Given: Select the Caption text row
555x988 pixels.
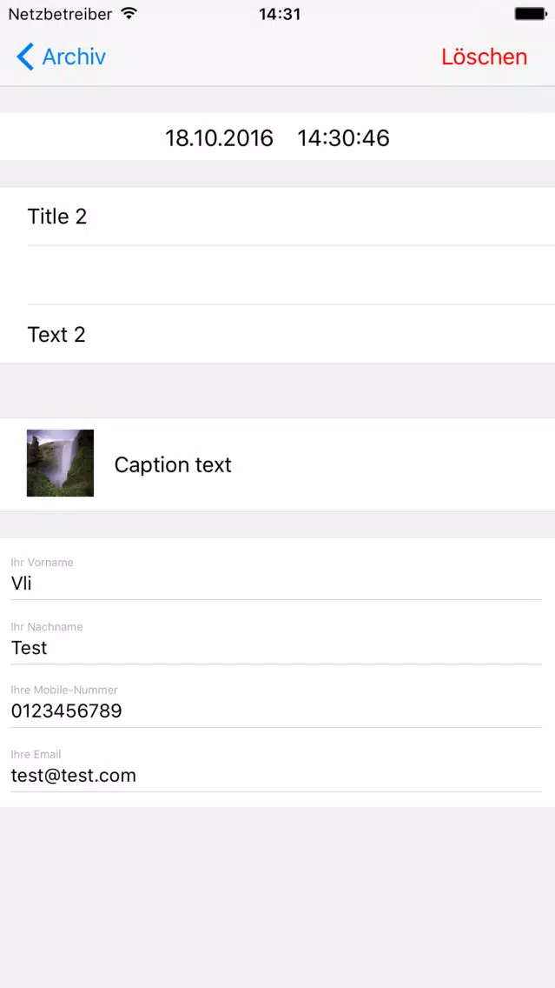Looking at the screenshot, I should 278,464.
